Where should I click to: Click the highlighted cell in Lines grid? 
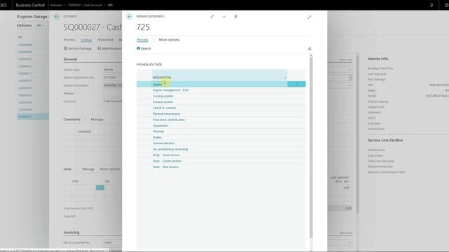(x=100, y=188)
